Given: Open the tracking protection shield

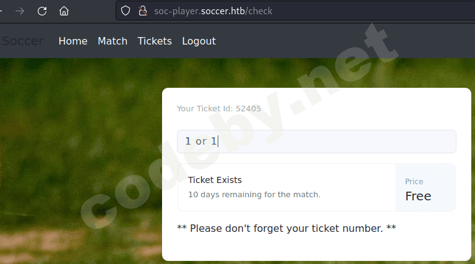Looking at the screenshot, I should click(x=126, y=11).
